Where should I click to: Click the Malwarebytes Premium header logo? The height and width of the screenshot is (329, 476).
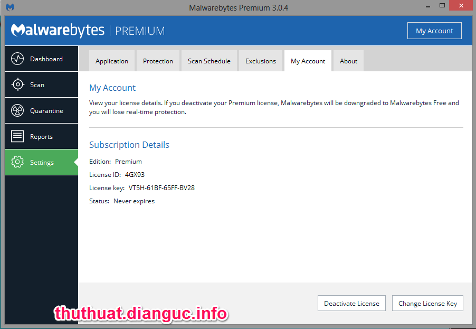tap(88, 31)
